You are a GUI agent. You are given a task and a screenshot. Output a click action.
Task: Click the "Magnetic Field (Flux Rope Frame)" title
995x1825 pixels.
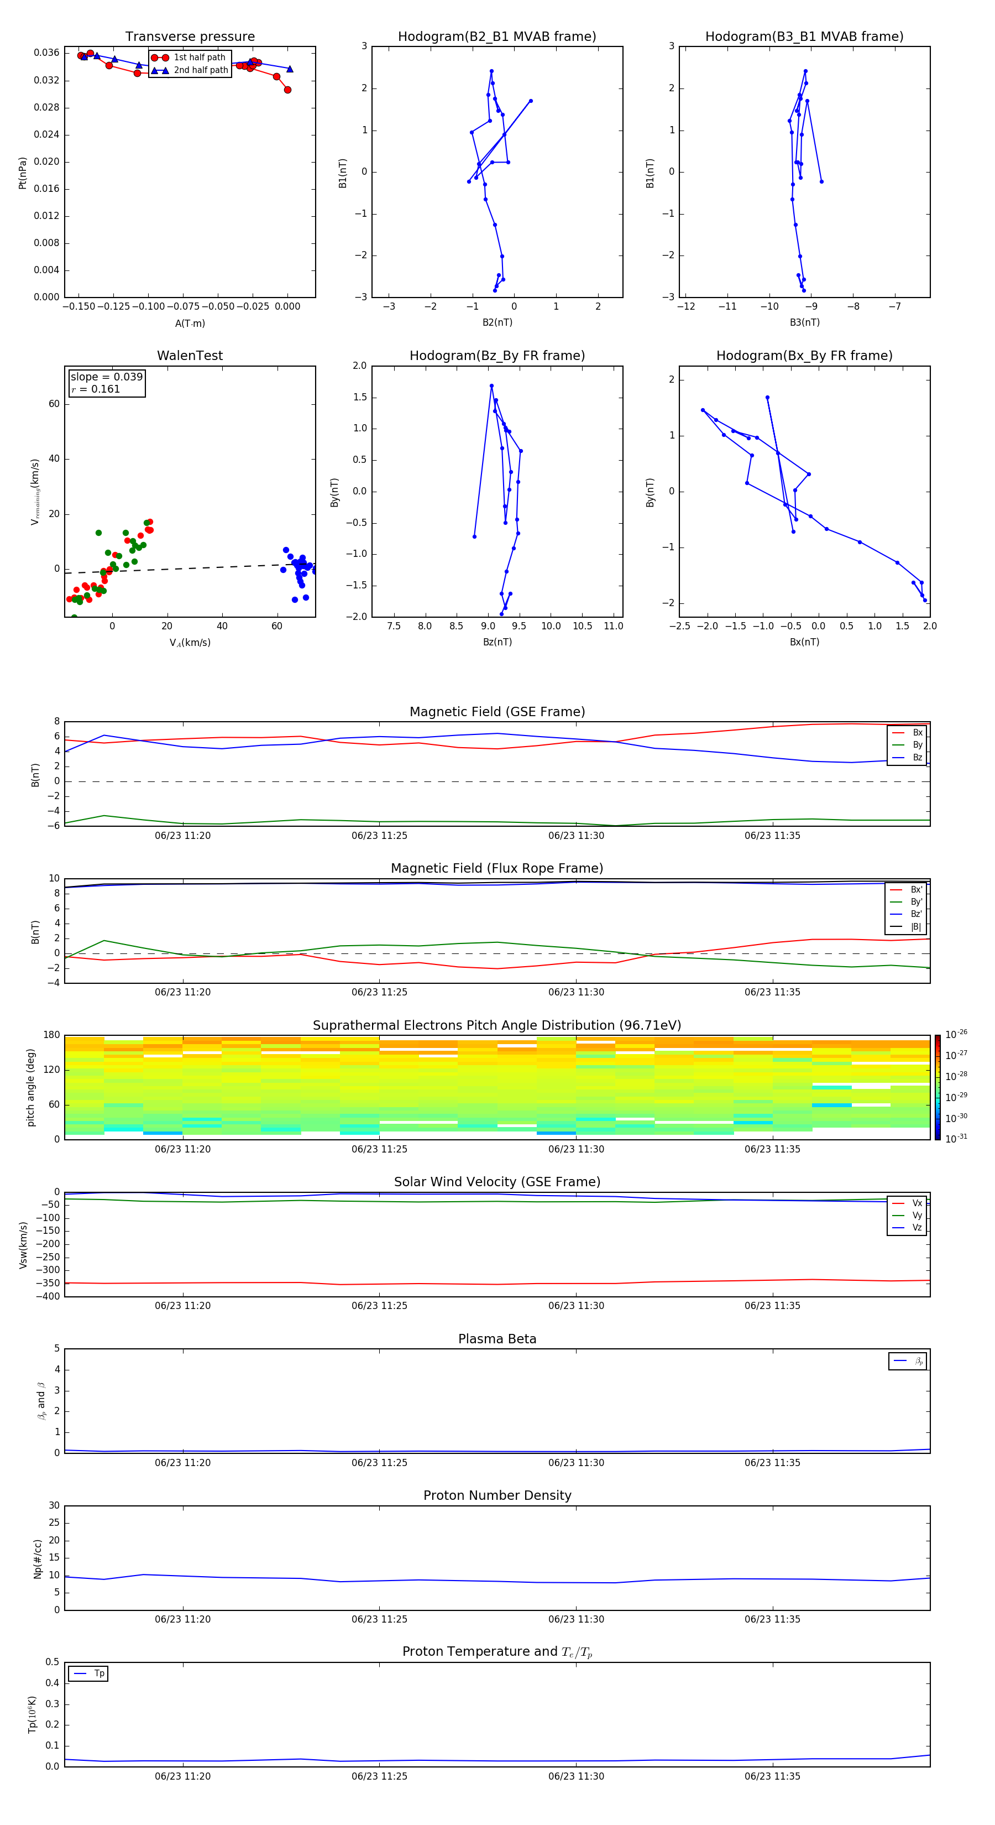point(497,869)
